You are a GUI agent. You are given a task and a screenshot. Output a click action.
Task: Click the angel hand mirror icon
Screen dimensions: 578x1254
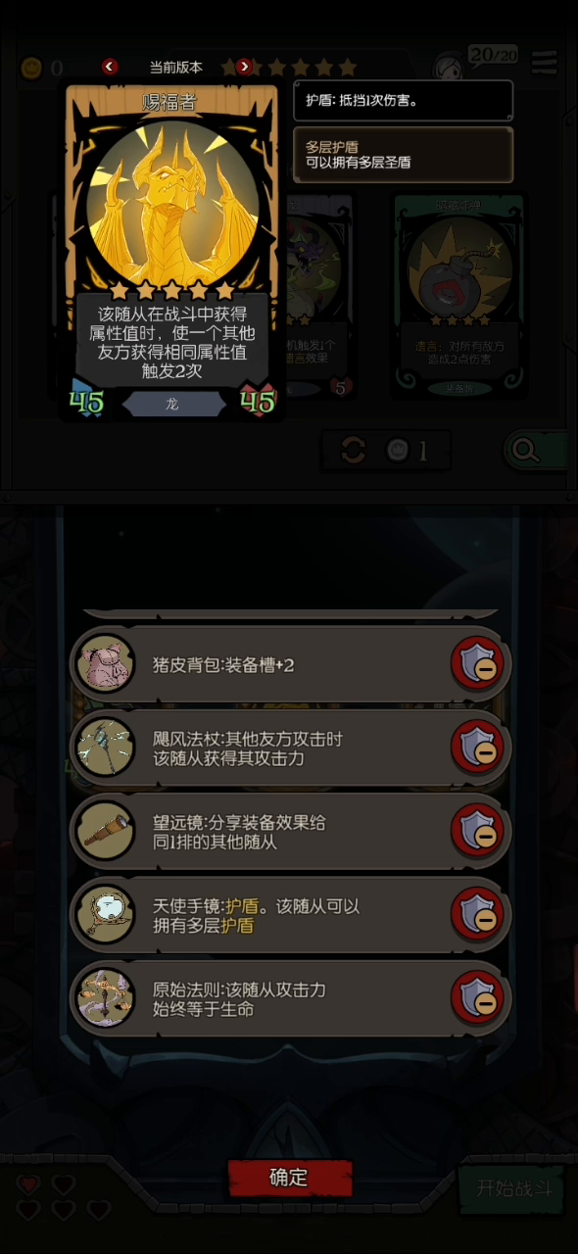pyautogui.click(x=105, y=915)
